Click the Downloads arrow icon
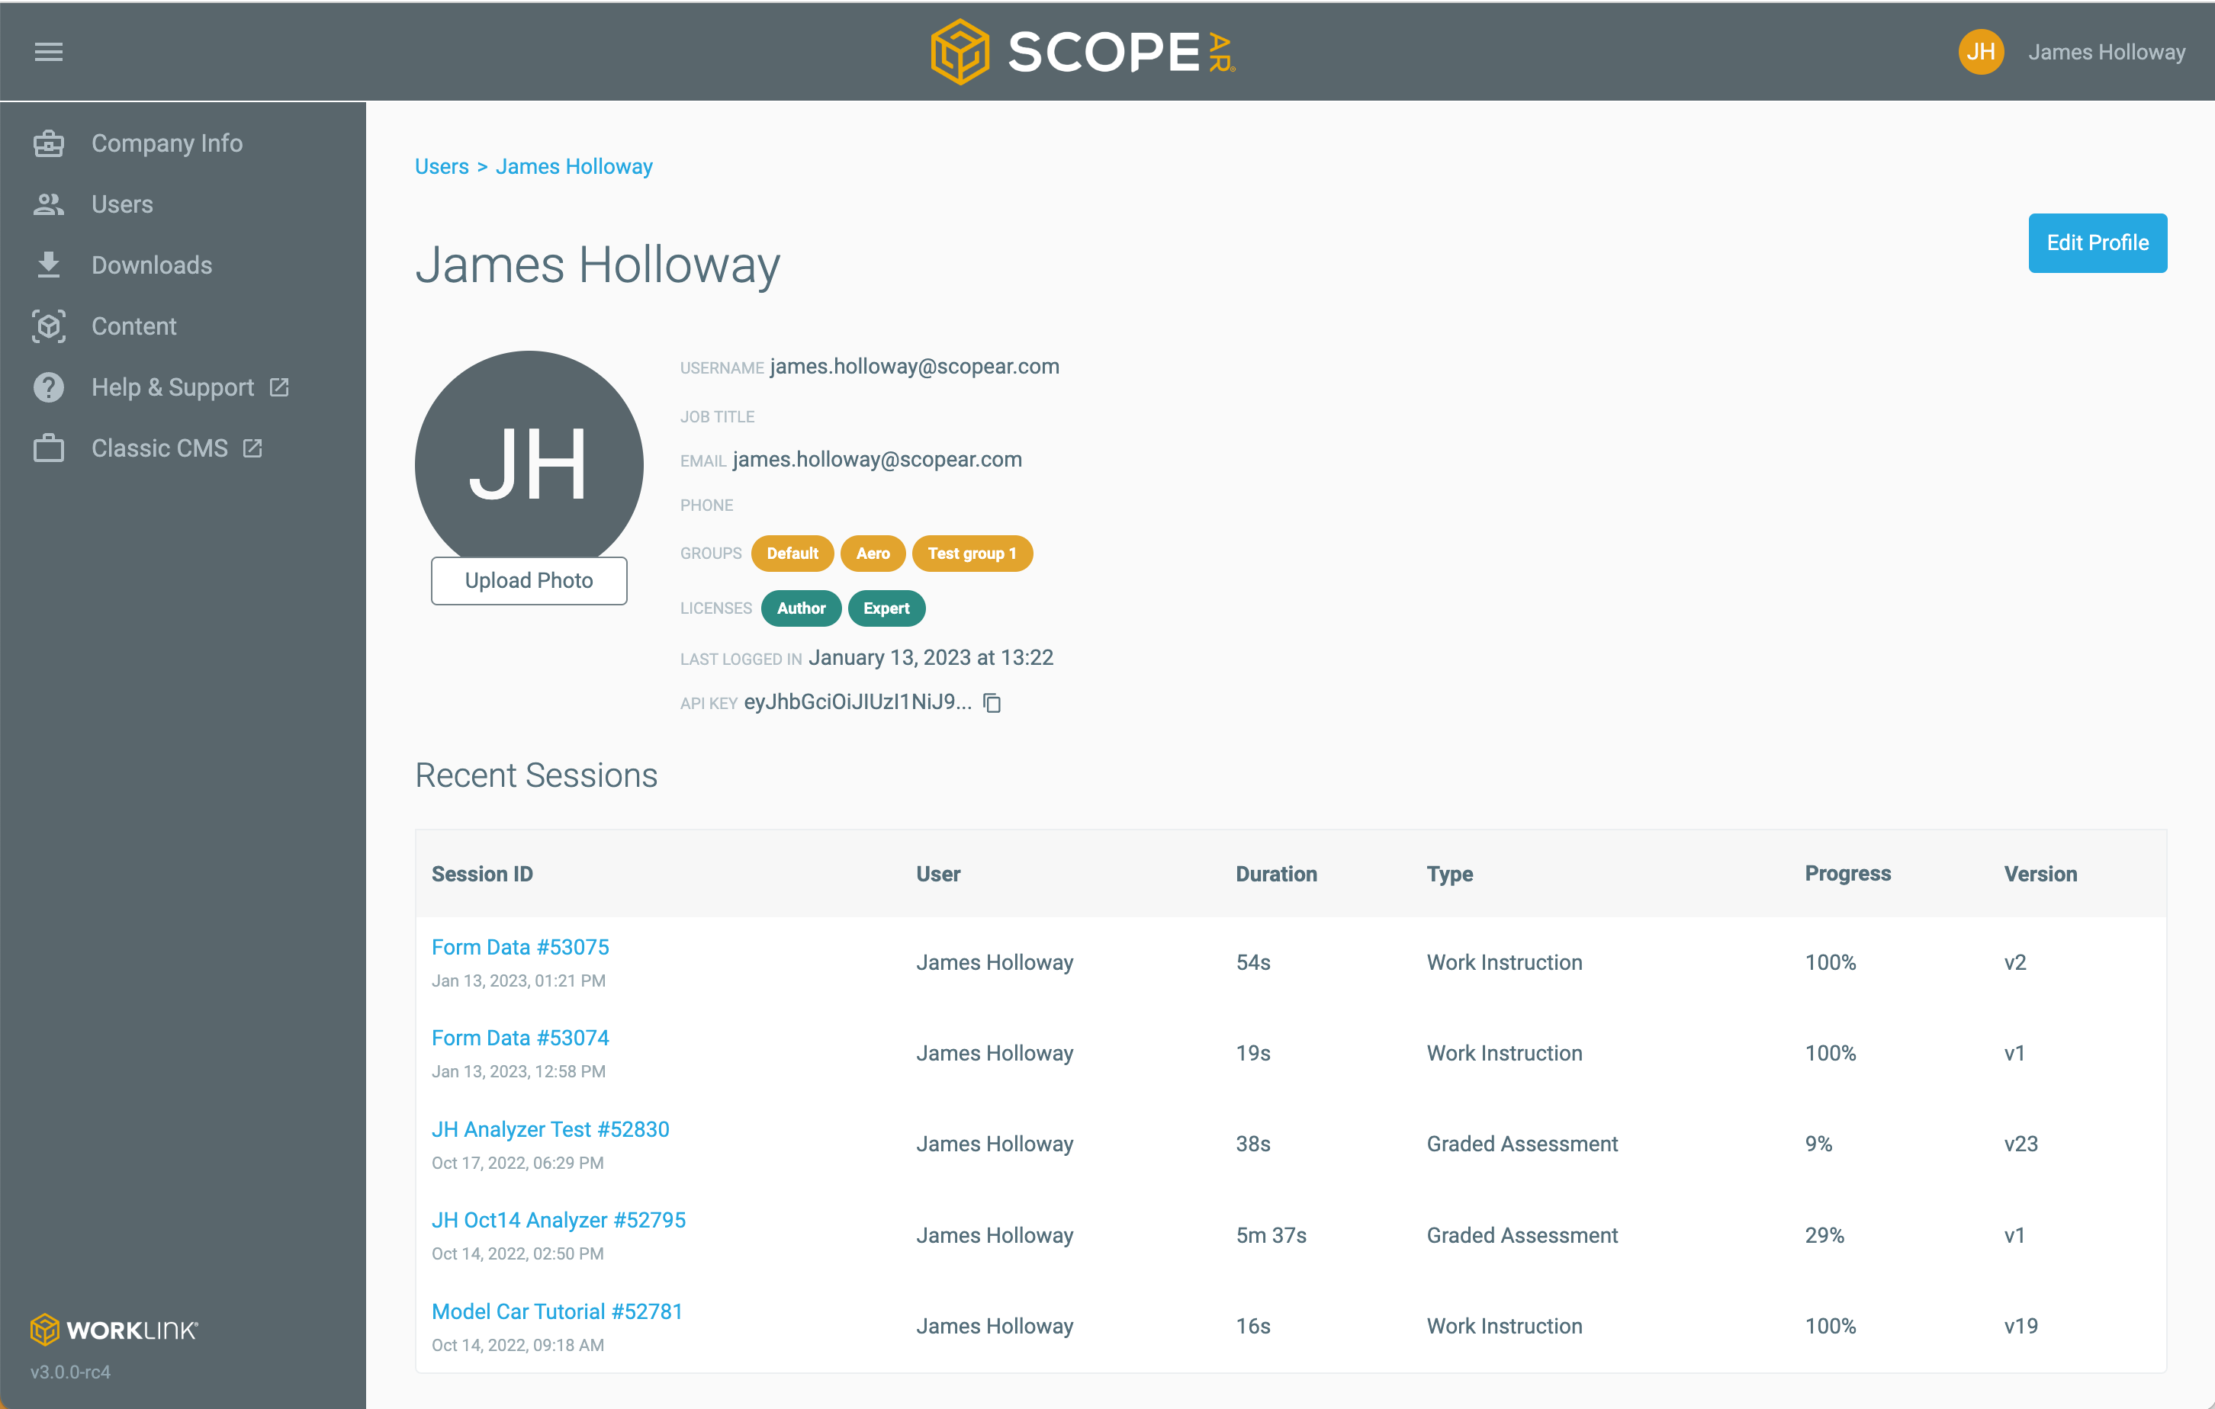This screenshot has height=1409, width=2215. (x=49, y=265)
